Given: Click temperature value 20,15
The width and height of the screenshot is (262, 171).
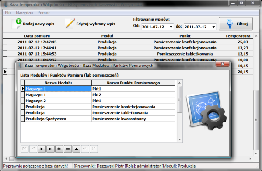Looking at the screenshot, I should click(243, 72).
